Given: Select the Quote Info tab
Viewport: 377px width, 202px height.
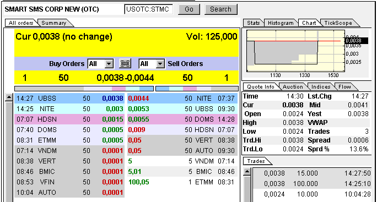Looking at the screenshot, I should click(x=261, y=87).
